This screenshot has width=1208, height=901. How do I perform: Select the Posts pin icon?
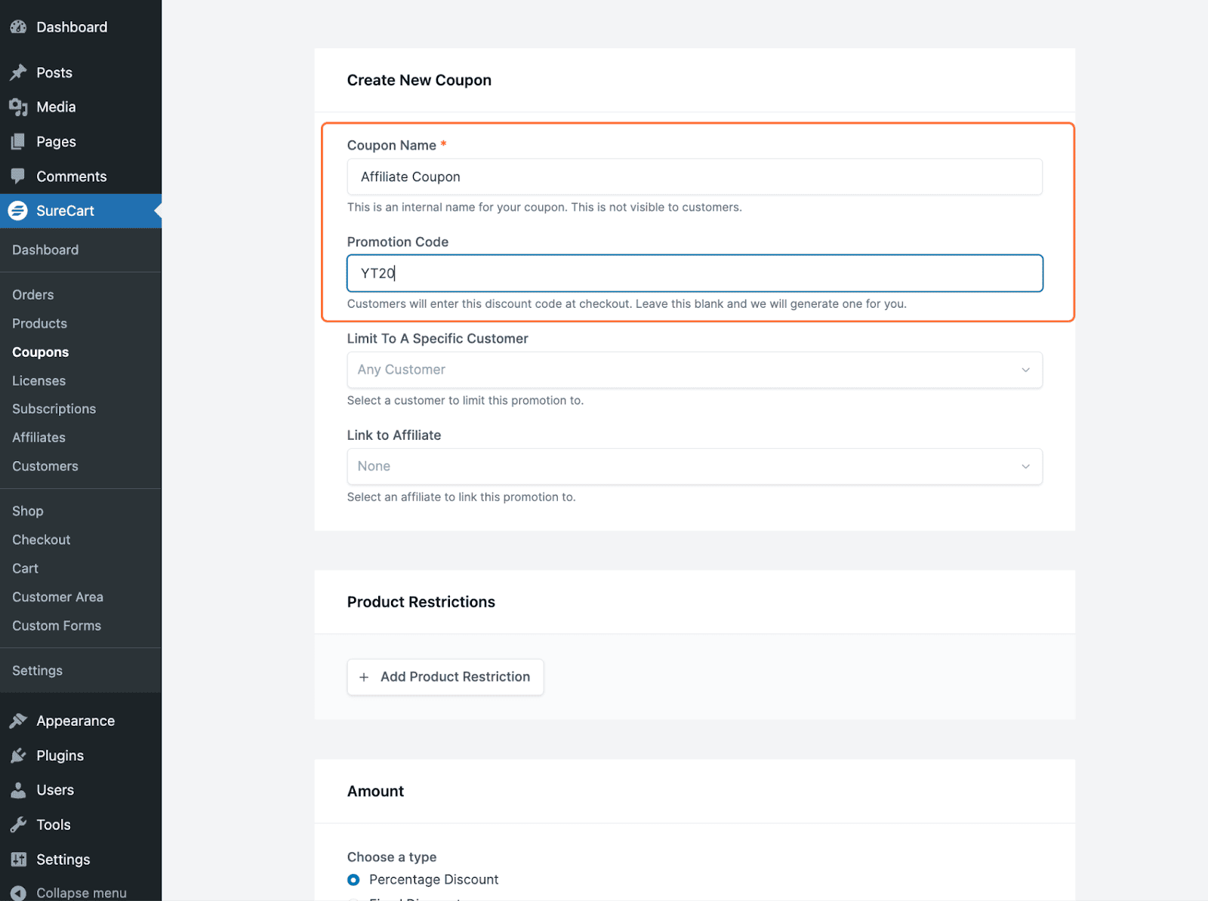[x=19, y=72]
